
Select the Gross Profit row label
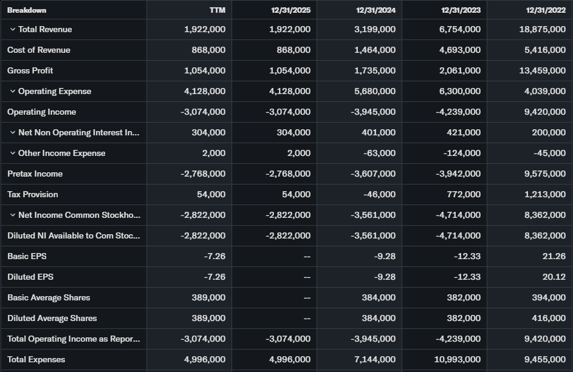(x=30, y=71)
